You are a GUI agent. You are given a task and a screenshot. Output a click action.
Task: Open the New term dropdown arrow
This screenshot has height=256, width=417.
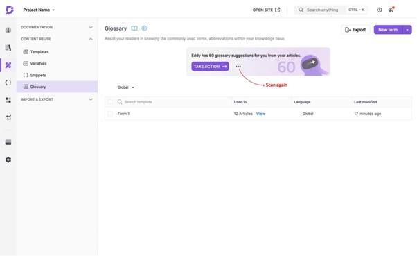click(407, 30)
